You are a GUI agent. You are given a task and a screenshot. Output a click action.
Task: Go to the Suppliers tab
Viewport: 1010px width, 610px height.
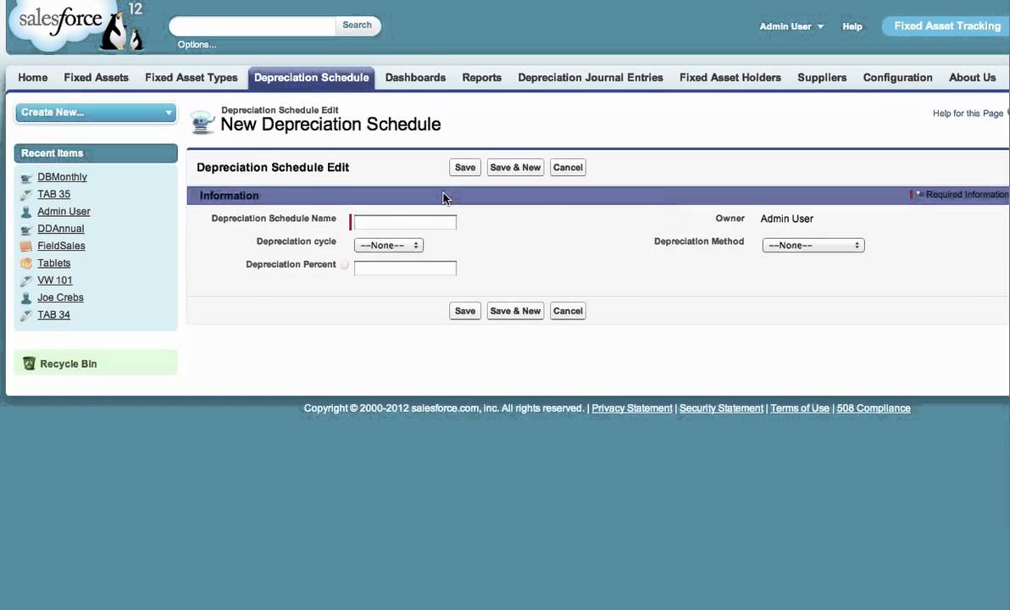[x=822, y=77]
